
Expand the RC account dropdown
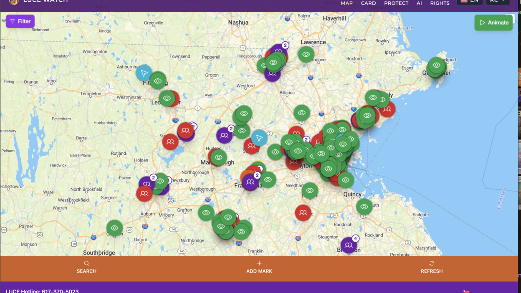(x=498, y=2)
